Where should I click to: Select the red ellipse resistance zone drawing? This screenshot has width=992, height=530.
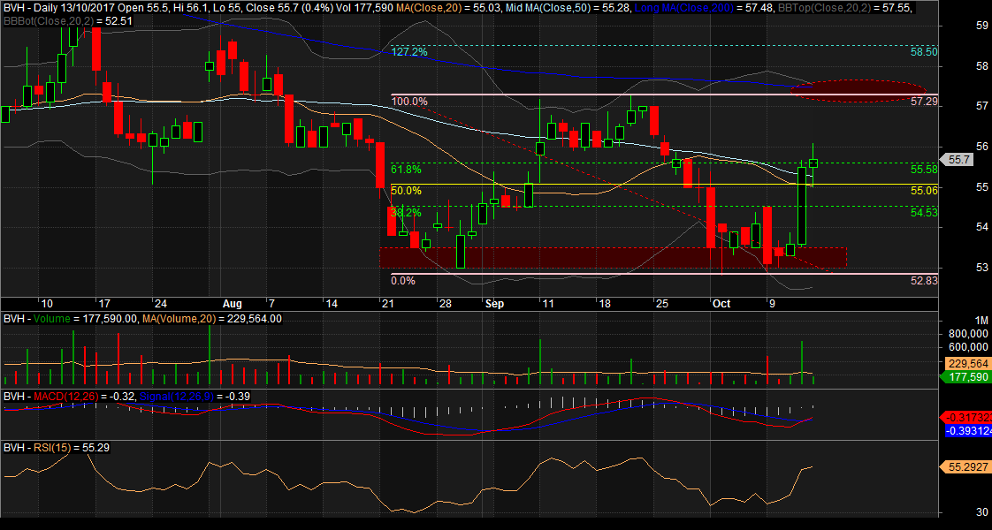[x=858, y=91]
